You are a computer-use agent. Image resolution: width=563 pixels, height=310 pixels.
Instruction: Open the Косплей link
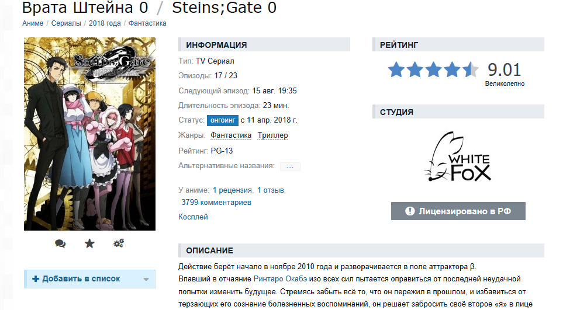coord(193,217)
